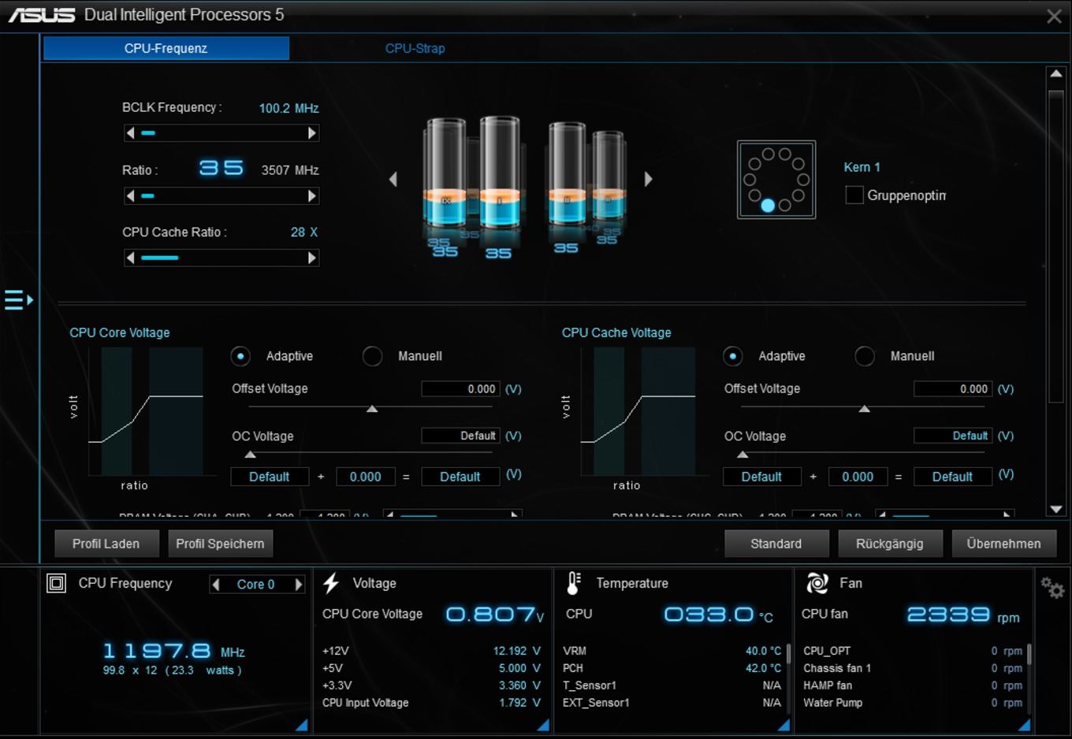Click the CPU Cache Voltage ratio graph
Image resolution: width=1072 pixels, height=739 pixels.
[638, 411]
